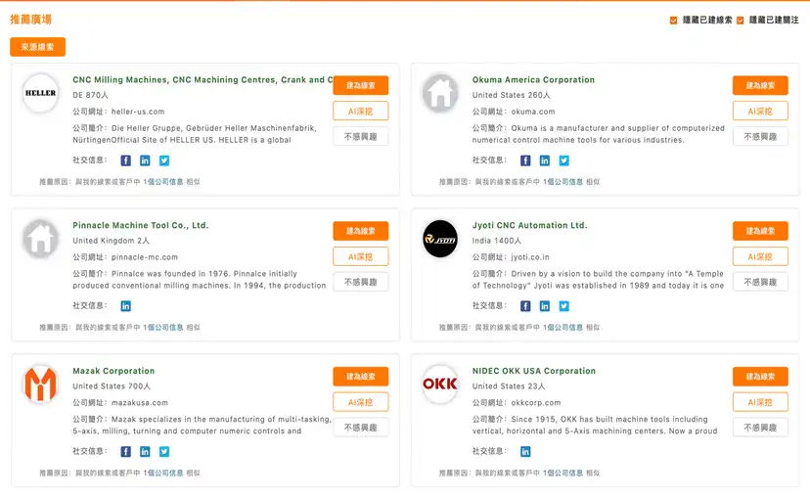Open Mazak Corporation's Facebook icon
Viewport: 810px width, 498px height.
pyautogui.click(x=125, y=452)
